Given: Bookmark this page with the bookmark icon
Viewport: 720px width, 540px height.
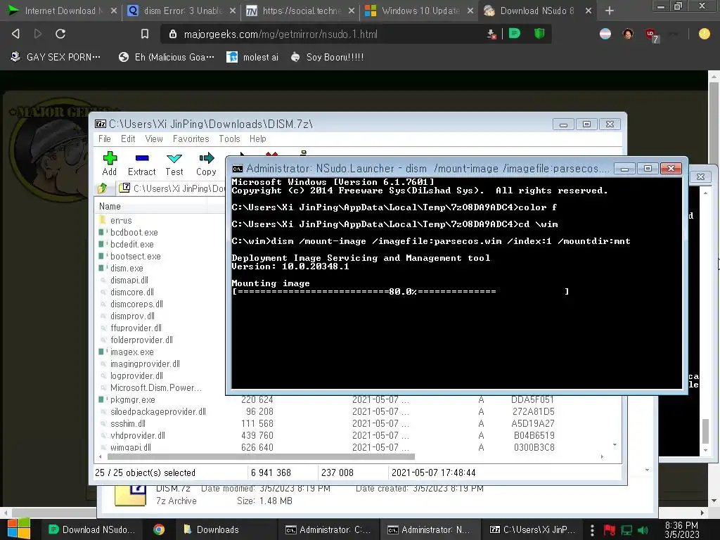Looking at the screenshot, I should tap(145, 34).
